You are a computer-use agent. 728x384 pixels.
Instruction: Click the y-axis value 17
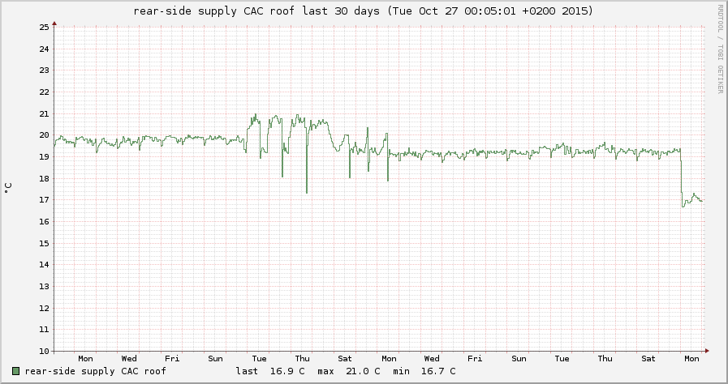[x=44, y=200]
